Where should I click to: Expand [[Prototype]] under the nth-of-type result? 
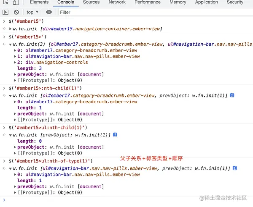click(15, 193)
